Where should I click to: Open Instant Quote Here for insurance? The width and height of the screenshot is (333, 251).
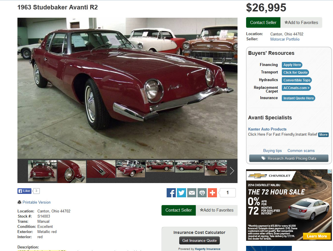(x=298, y=98)
